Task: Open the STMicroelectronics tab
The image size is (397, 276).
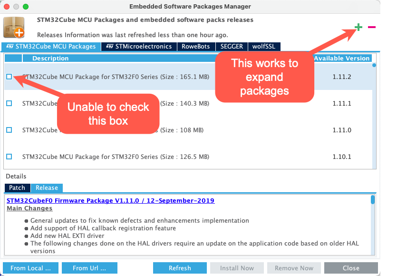Action: (139, 46)
